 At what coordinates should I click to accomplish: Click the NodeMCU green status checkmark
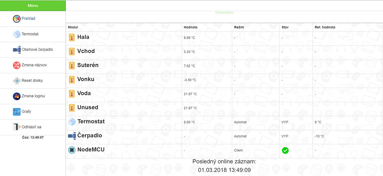point(285,151)
